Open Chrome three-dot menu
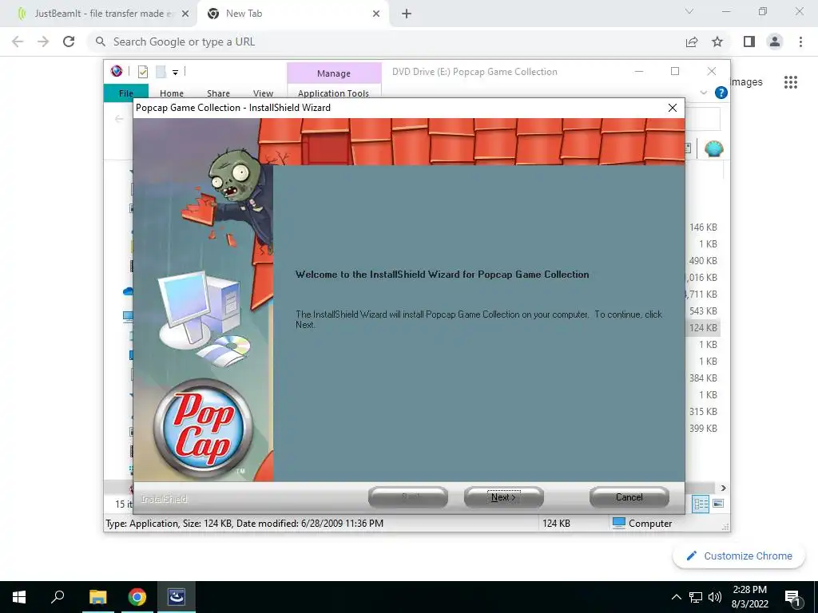The height and width of the screenshot is (613, 818). [800, 42]
